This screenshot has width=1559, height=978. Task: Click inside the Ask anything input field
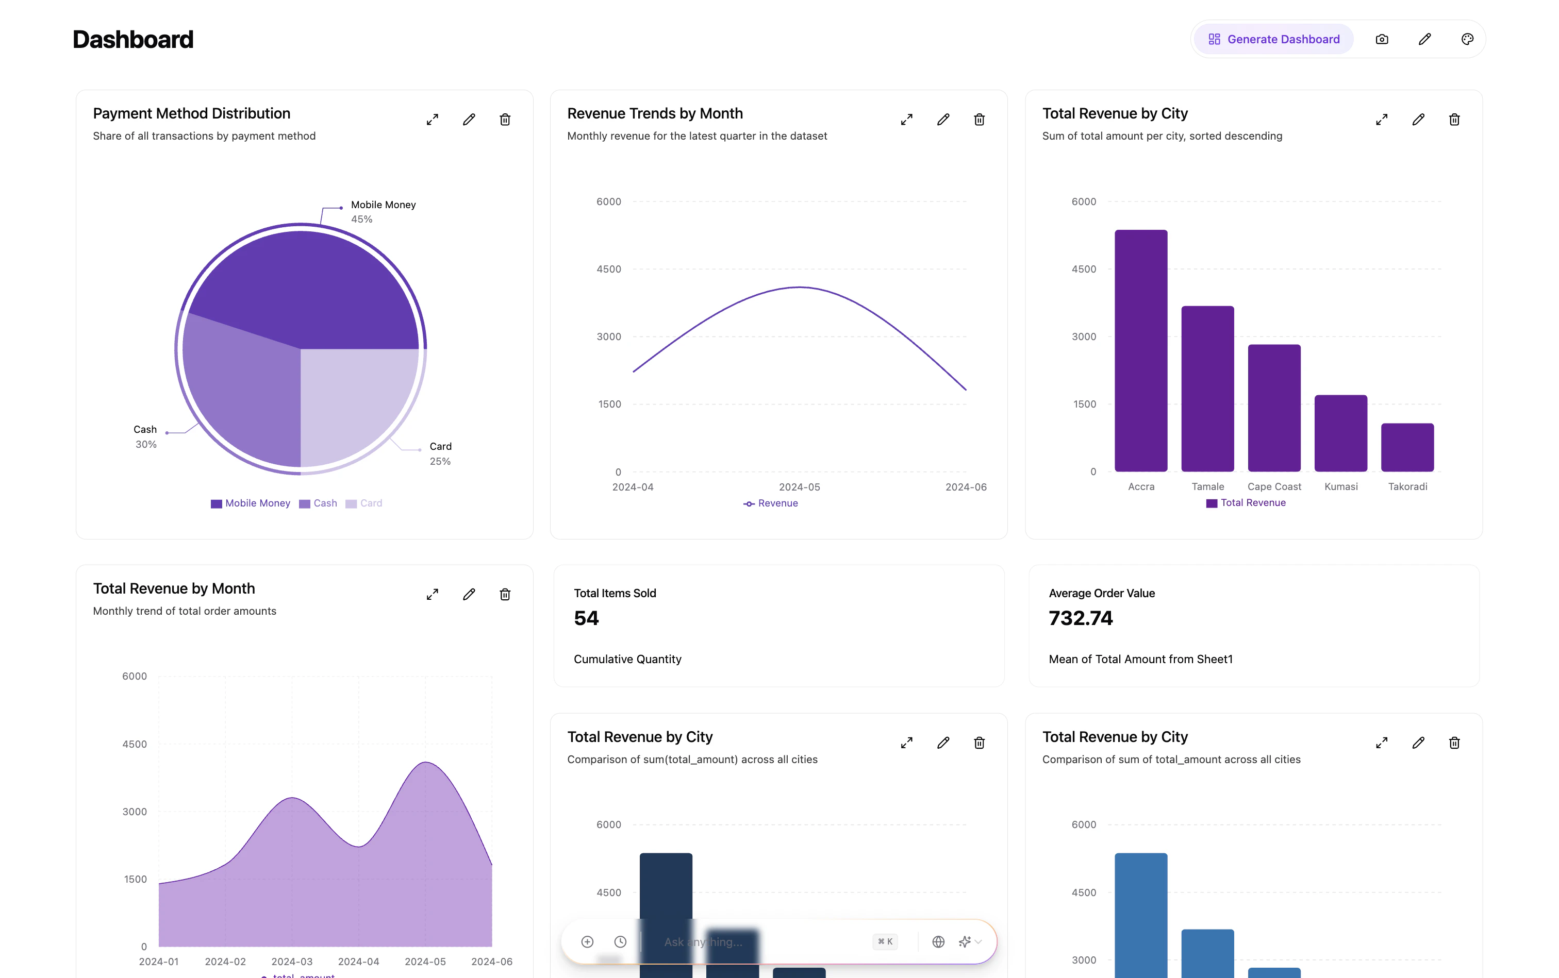click(x=744, y=942)
